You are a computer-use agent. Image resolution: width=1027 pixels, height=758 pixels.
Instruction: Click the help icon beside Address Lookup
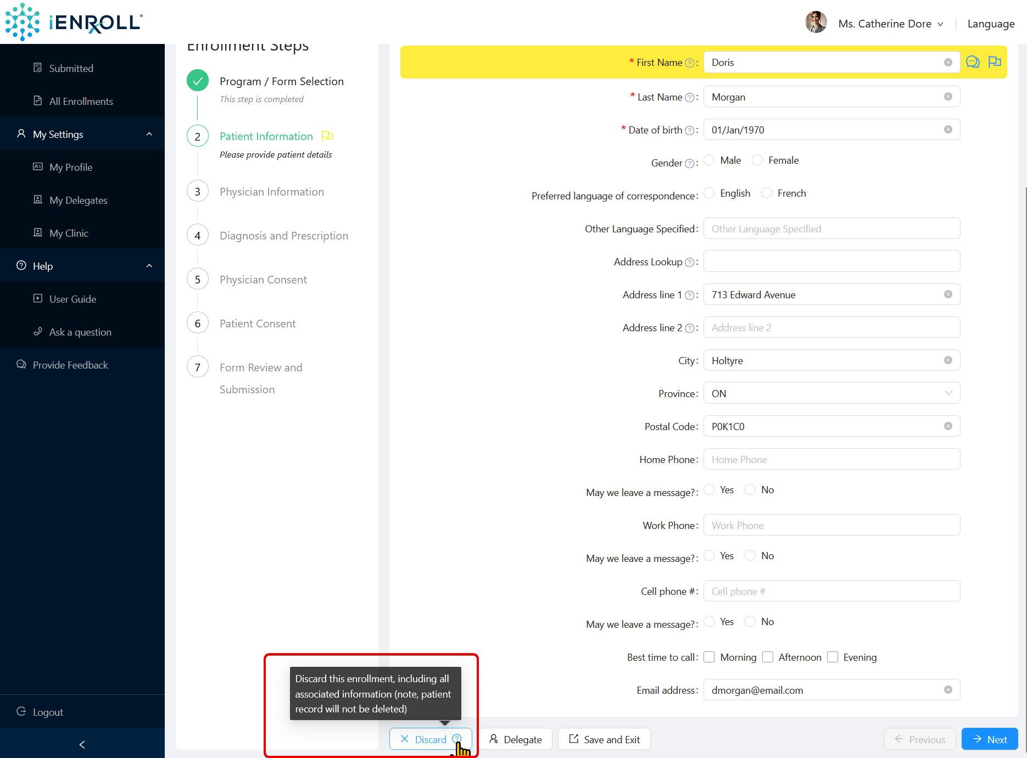pyautogui.click(x=689, y=262)
